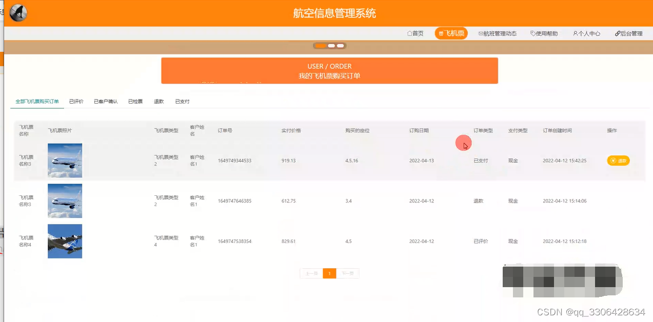Click the tag icon next to 使用帮助
The width and height of the screenshot is (653, 322).
(x=533, y=33)
